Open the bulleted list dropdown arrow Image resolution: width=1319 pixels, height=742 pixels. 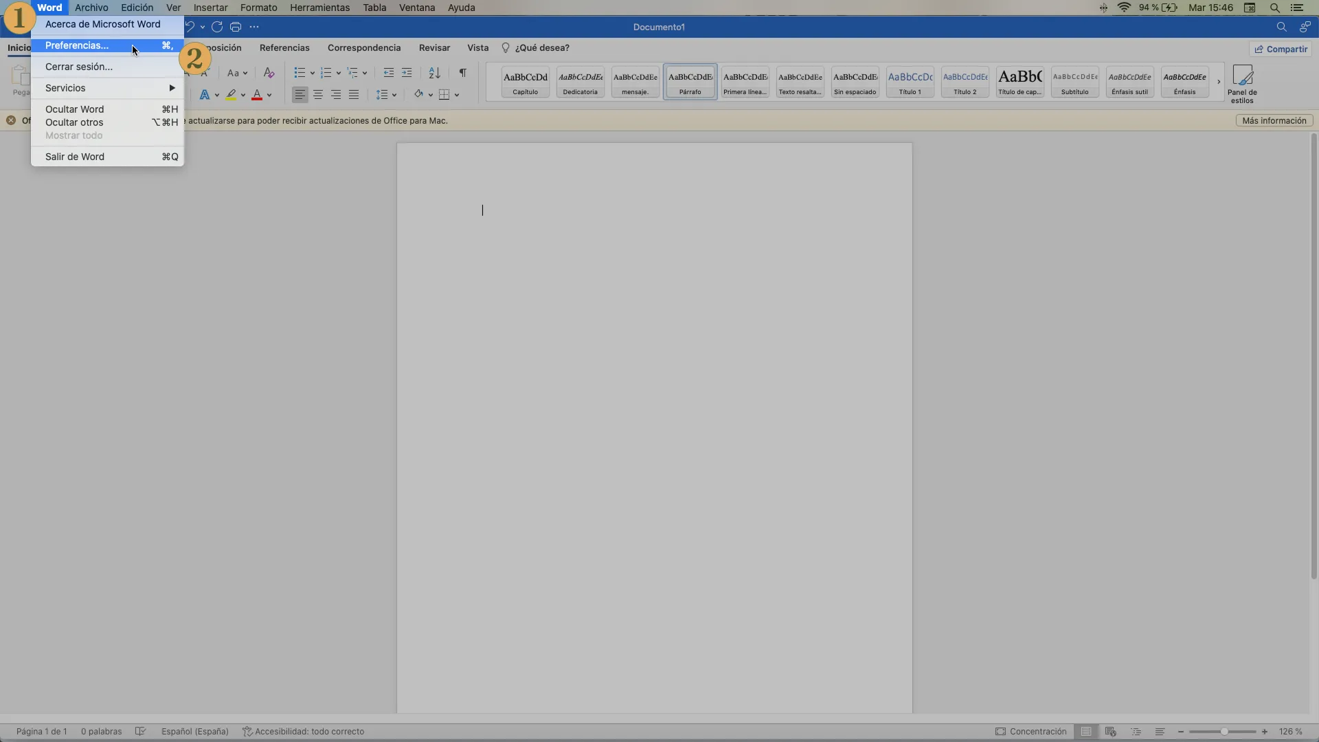312,73
